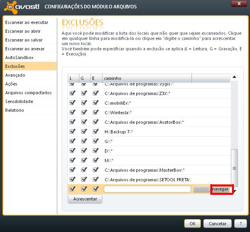Open help with the ? button
The image size is (250, 232).
[x=241, y=224]
